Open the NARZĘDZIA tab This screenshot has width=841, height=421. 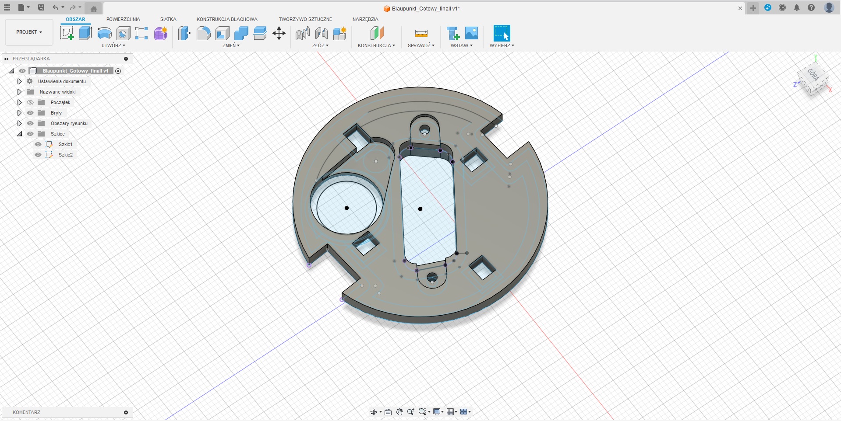coord(365,19)
